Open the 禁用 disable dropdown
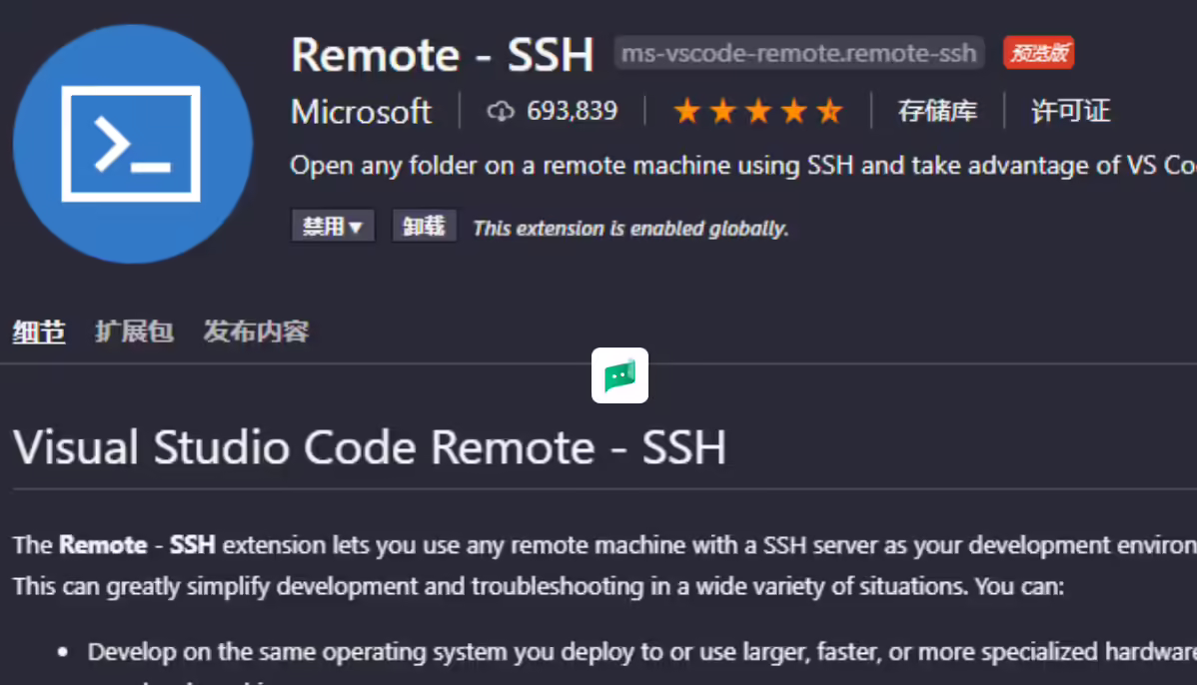This screenshot has height=685, width=1197. (333, 226)
